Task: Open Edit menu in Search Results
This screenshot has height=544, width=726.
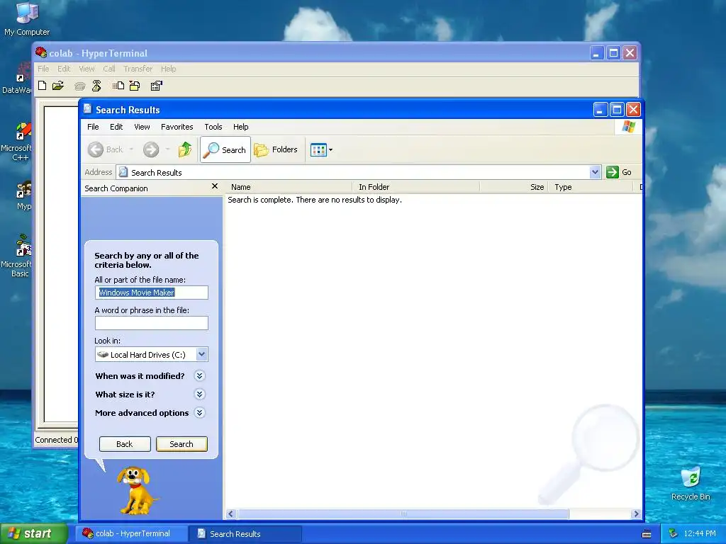Action: click(116, 127)
